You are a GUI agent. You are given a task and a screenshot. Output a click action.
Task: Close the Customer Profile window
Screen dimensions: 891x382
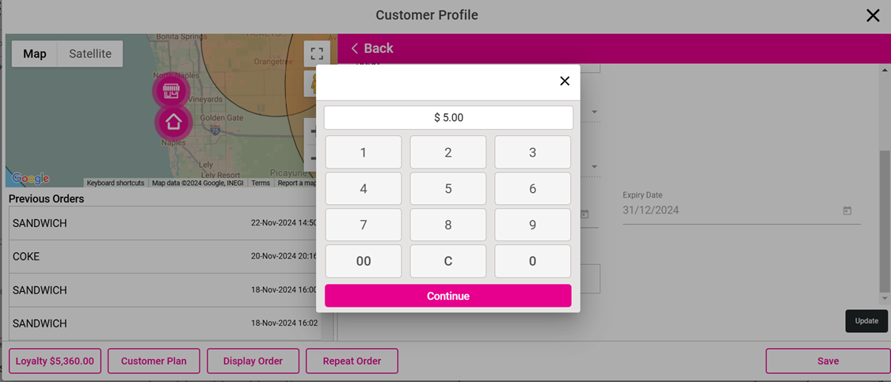pyautogui.click(x=873, y=16)
